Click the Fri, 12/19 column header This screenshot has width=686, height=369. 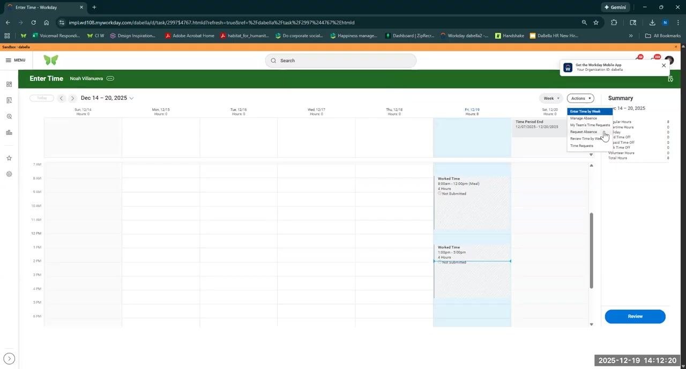pos(472,112)
